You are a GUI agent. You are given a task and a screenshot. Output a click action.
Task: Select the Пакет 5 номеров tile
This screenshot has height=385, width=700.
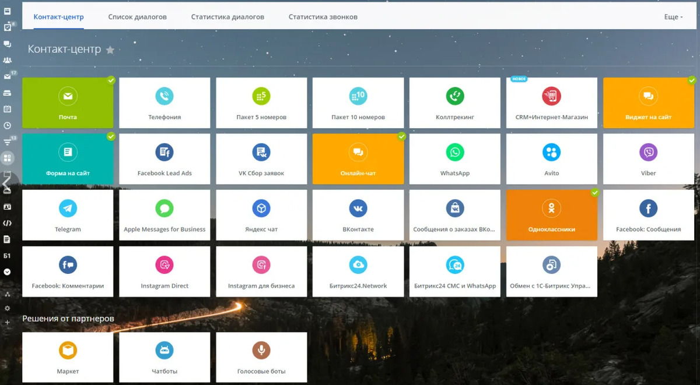coord(261,103)
